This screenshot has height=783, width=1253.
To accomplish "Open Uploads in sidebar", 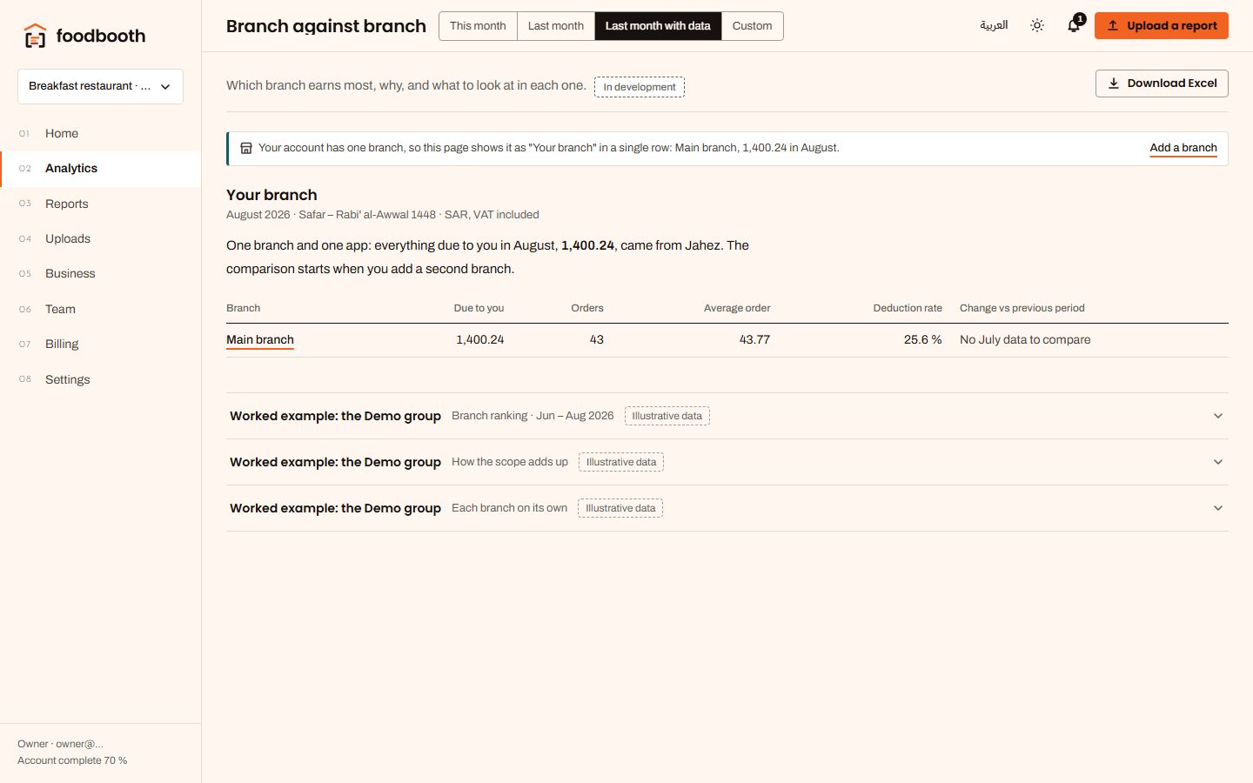I will [x=100, y=238].
